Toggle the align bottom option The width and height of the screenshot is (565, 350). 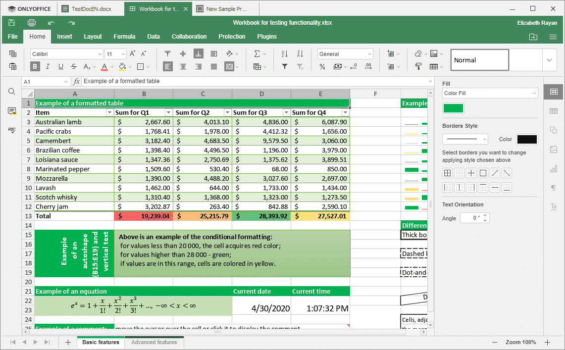198,53
